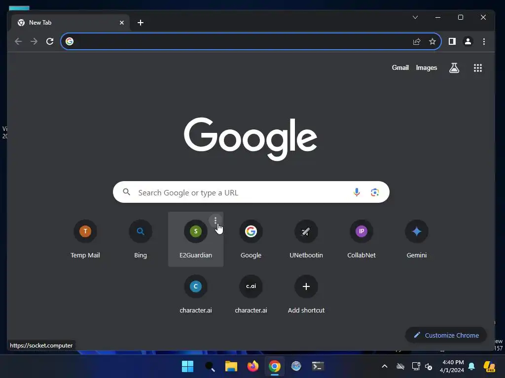Screen dimensions: 505x378
Task: Open a new tab with the plus button
Action: pos(141,23)
